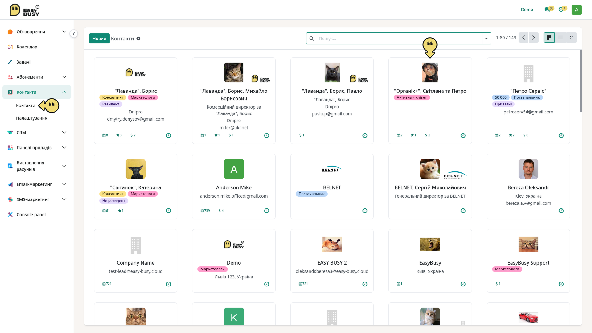
Task: Open the messages chat icon with badge 36
Action: [x=548, y=10]
